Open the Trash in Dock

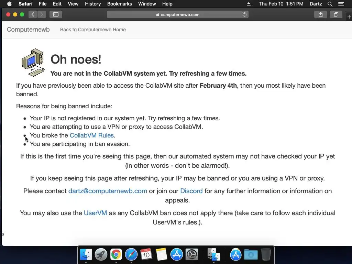coord(266,254)
